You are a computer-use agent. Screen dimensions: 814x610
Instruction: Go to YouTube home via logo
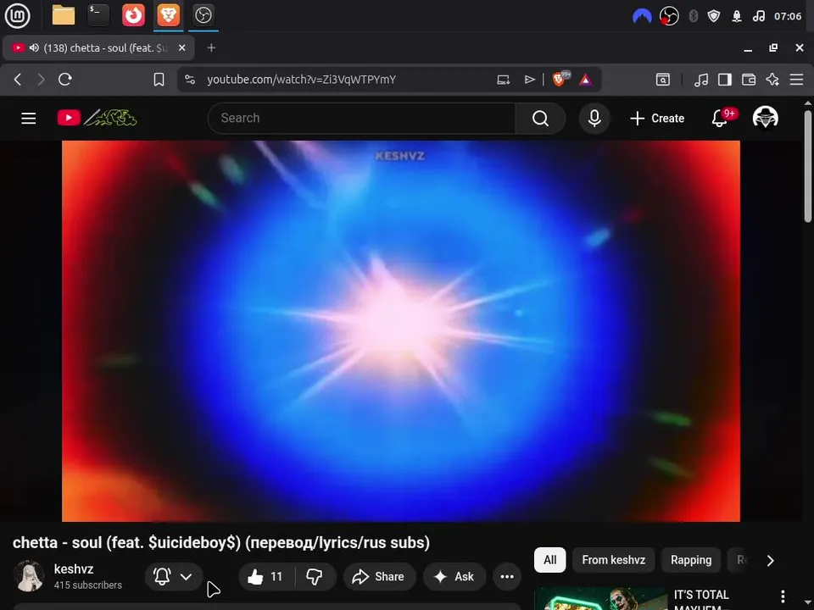pyautogui.click(x=97, y=119)
